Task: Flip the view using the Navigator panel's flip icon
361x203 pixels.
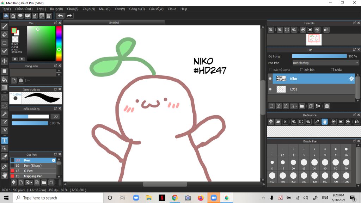Action: pyautogui.click(x=326, y=30)
